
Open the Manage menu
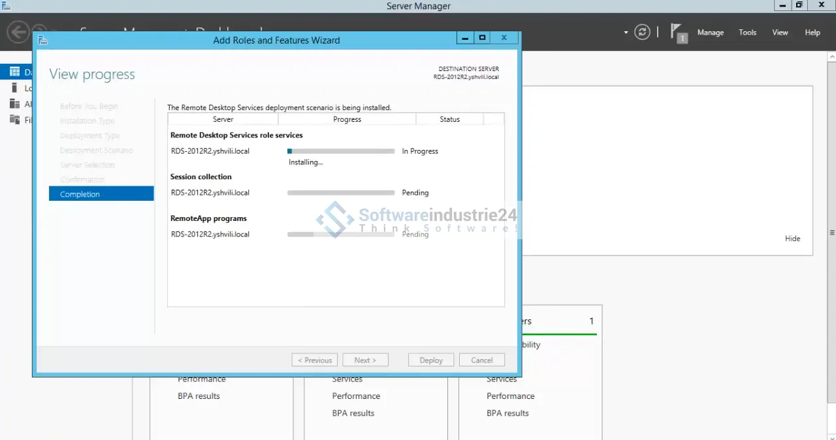710,33
